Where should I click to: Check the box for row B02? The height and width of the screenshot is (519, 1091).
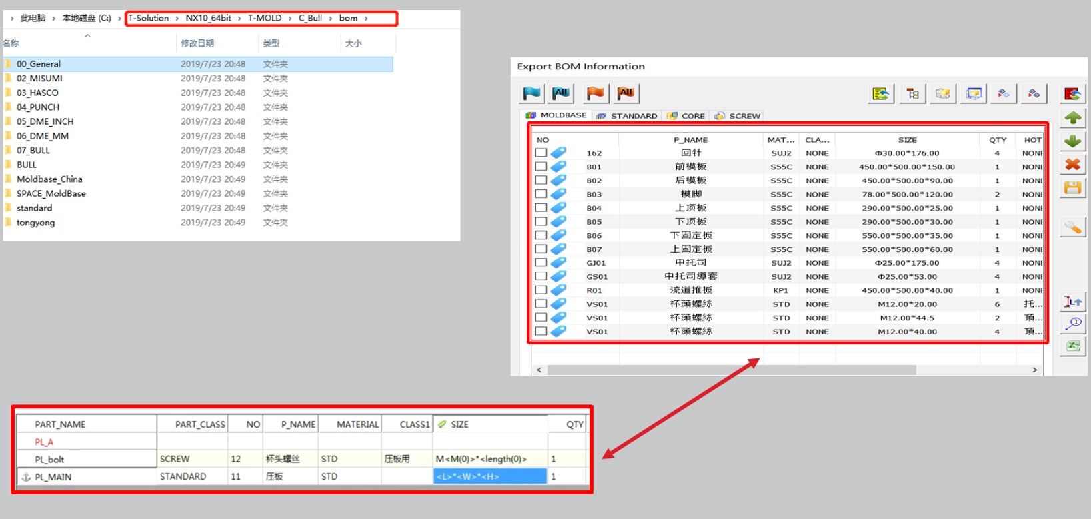(541, 180)
